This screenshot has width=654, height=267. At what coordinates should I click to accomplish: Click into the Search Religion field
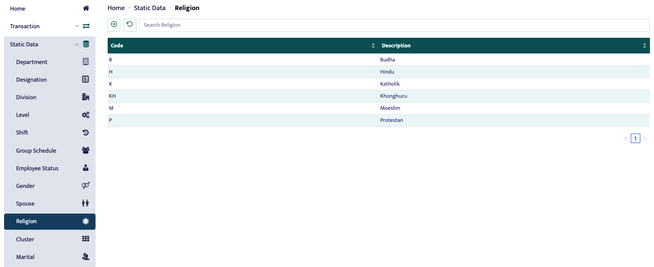[394, 25]
